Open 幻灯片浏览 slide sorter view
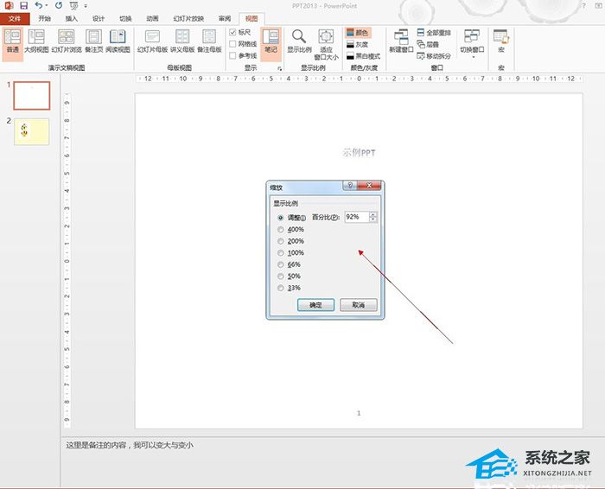The image size is (605, 489). point(67,41)
